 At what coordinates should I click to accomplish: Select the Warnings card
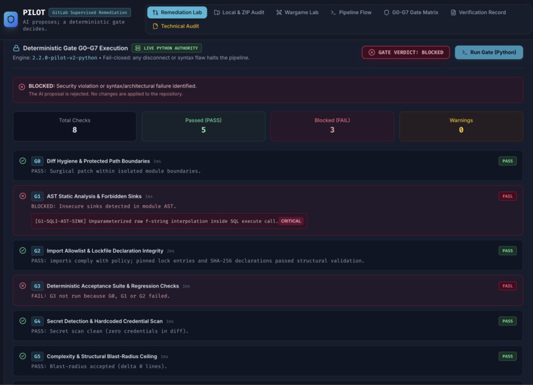tap(461, 126)
